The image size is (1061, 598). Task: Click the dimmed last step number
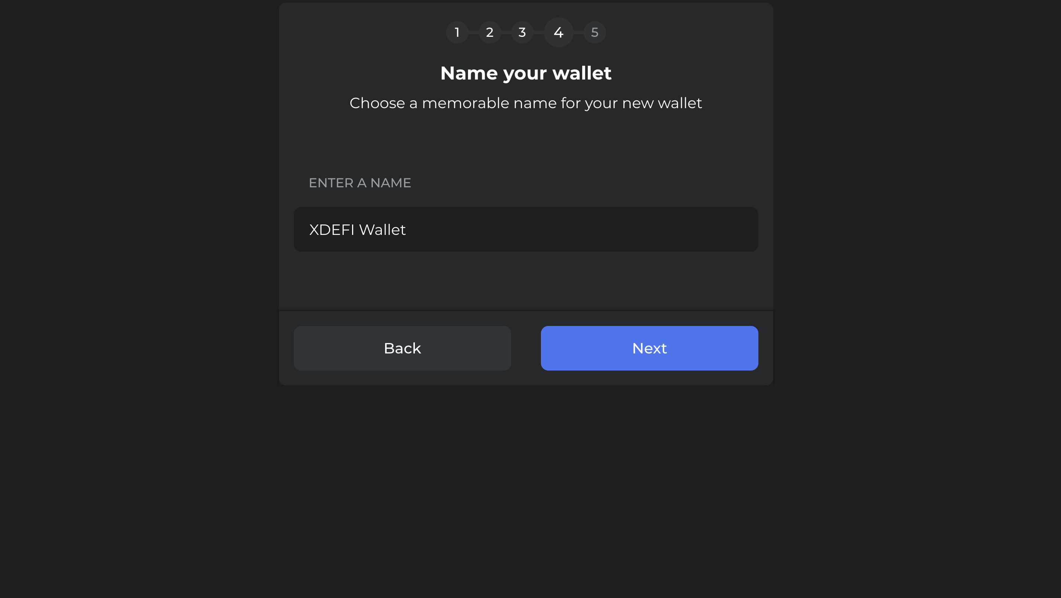click(594, 32)
